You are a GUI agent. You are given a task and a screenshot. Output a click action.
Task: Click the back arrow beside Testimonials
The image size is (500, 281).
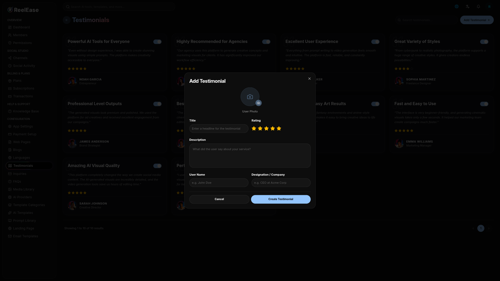click(x=67, y=20)
